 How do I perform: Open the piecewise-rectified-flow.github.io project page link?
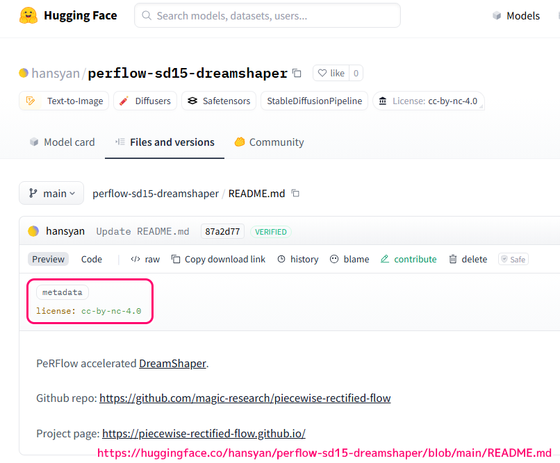tap(204, 433)
